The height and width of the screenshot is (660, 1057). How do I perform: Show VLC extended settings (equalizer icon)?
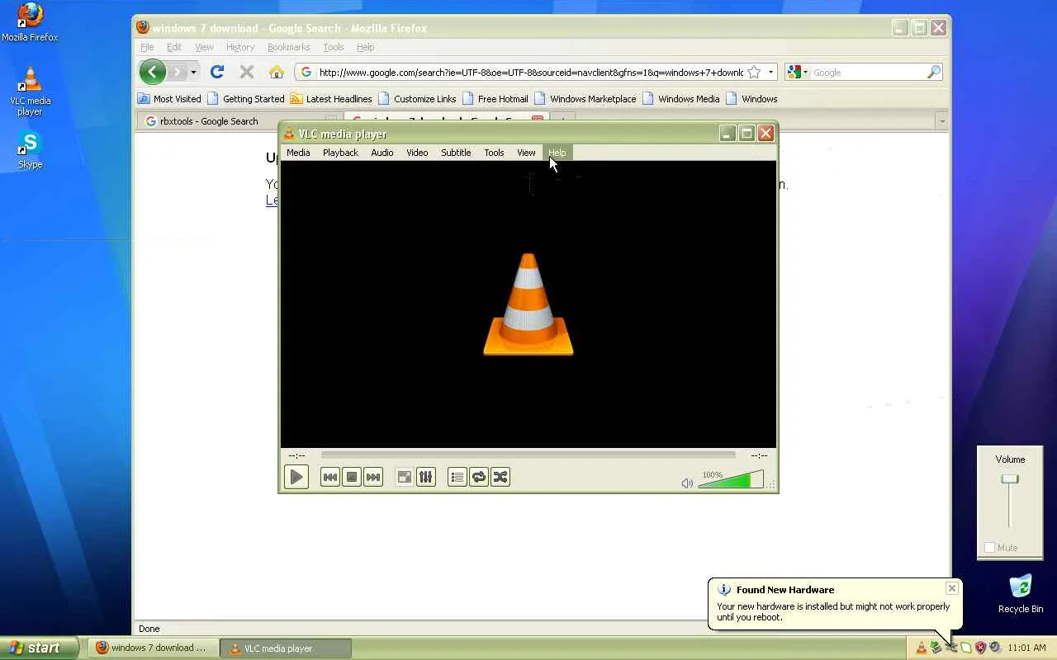click(426, 477)
